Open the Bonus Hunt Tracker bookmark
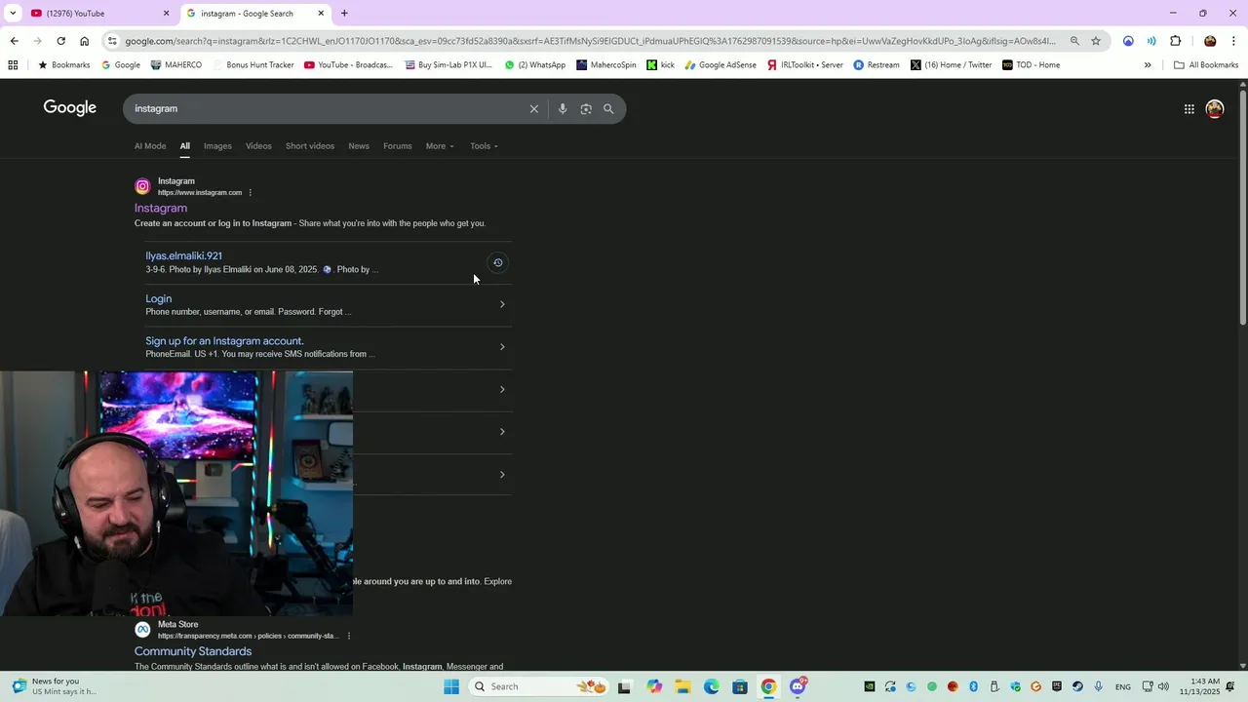This screenshot has height=702, width=1248. [x=253, y=65]
